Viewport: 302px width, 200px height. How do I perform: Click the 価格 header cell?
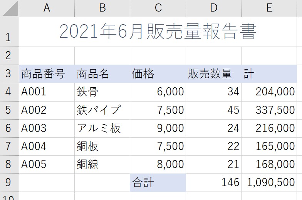tap(158, 74)
